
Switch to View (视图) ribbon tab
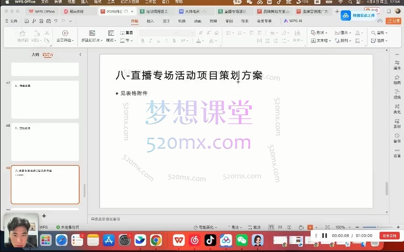click(x=245, y=21)
